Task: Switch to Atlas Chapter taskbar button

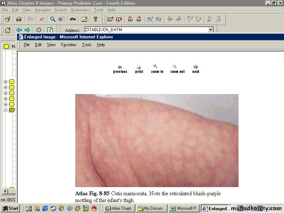Action: [x=120, y=208]
